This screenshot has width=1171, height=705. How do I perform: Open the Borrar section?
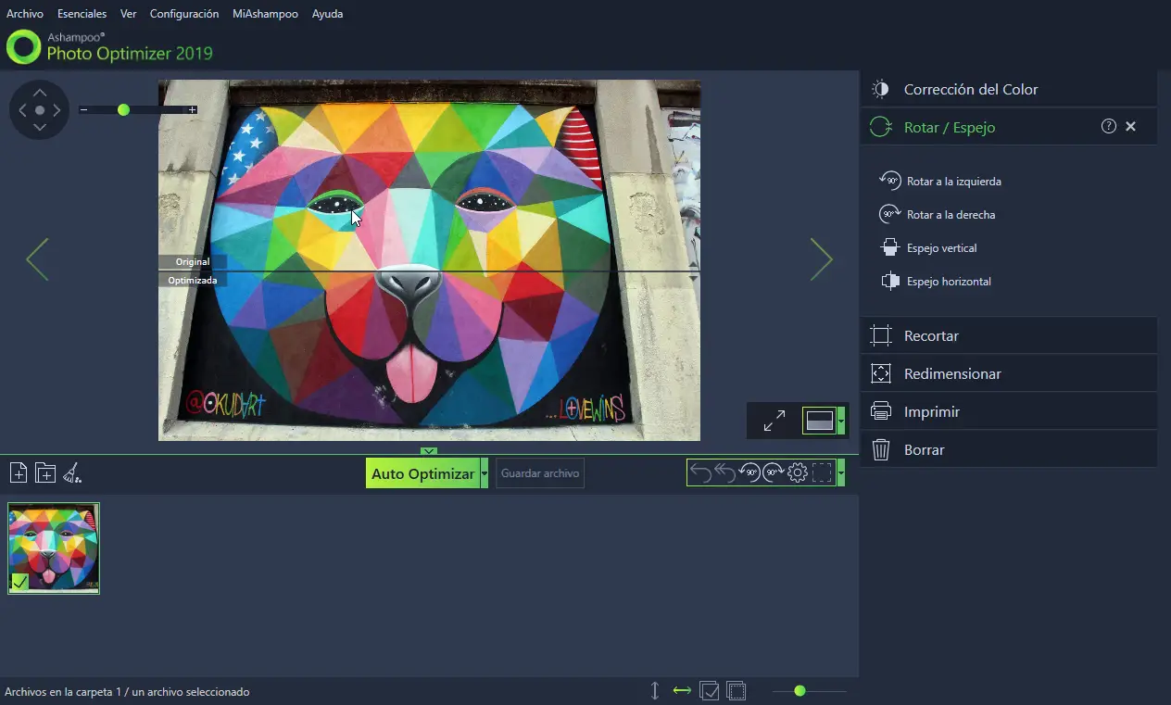(1008, 450)
